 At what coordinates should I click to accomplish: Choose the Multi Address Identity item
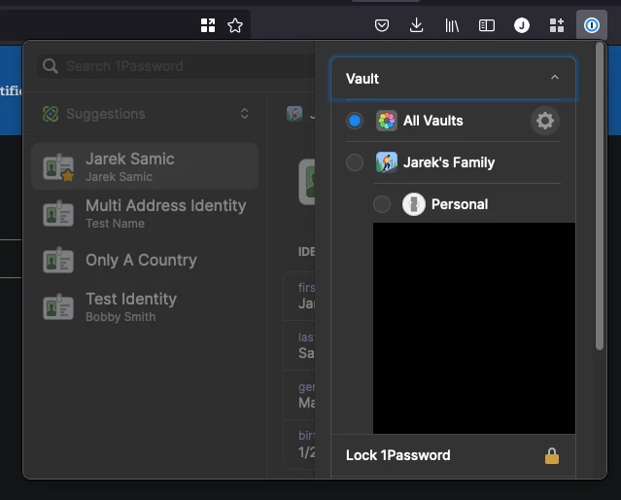pyautogui.click(x=145, y=214)
